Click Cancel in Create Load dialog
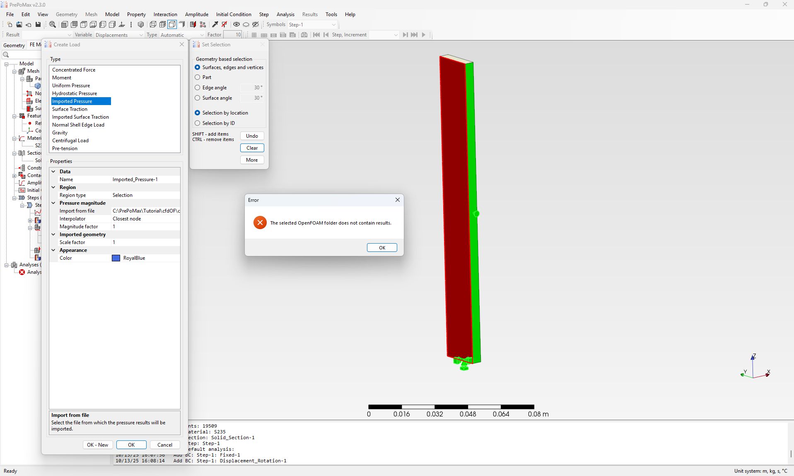This screenshot has height=476, width=794. (165, 445)
